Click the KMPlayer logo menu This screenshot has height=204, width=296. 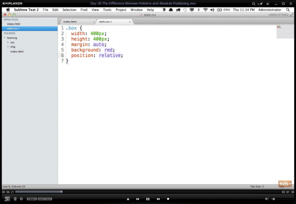click(12, 3)
